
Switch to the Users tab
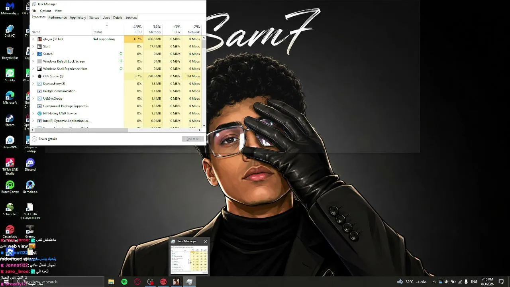coord(106,18)
